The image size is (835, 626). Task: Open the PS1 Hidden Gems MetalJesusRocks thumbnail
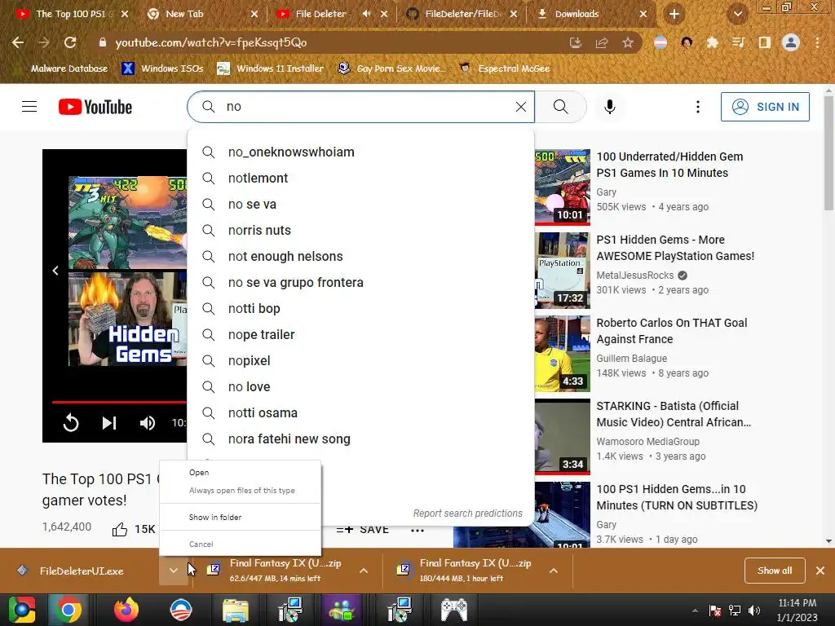coord(563,271)
